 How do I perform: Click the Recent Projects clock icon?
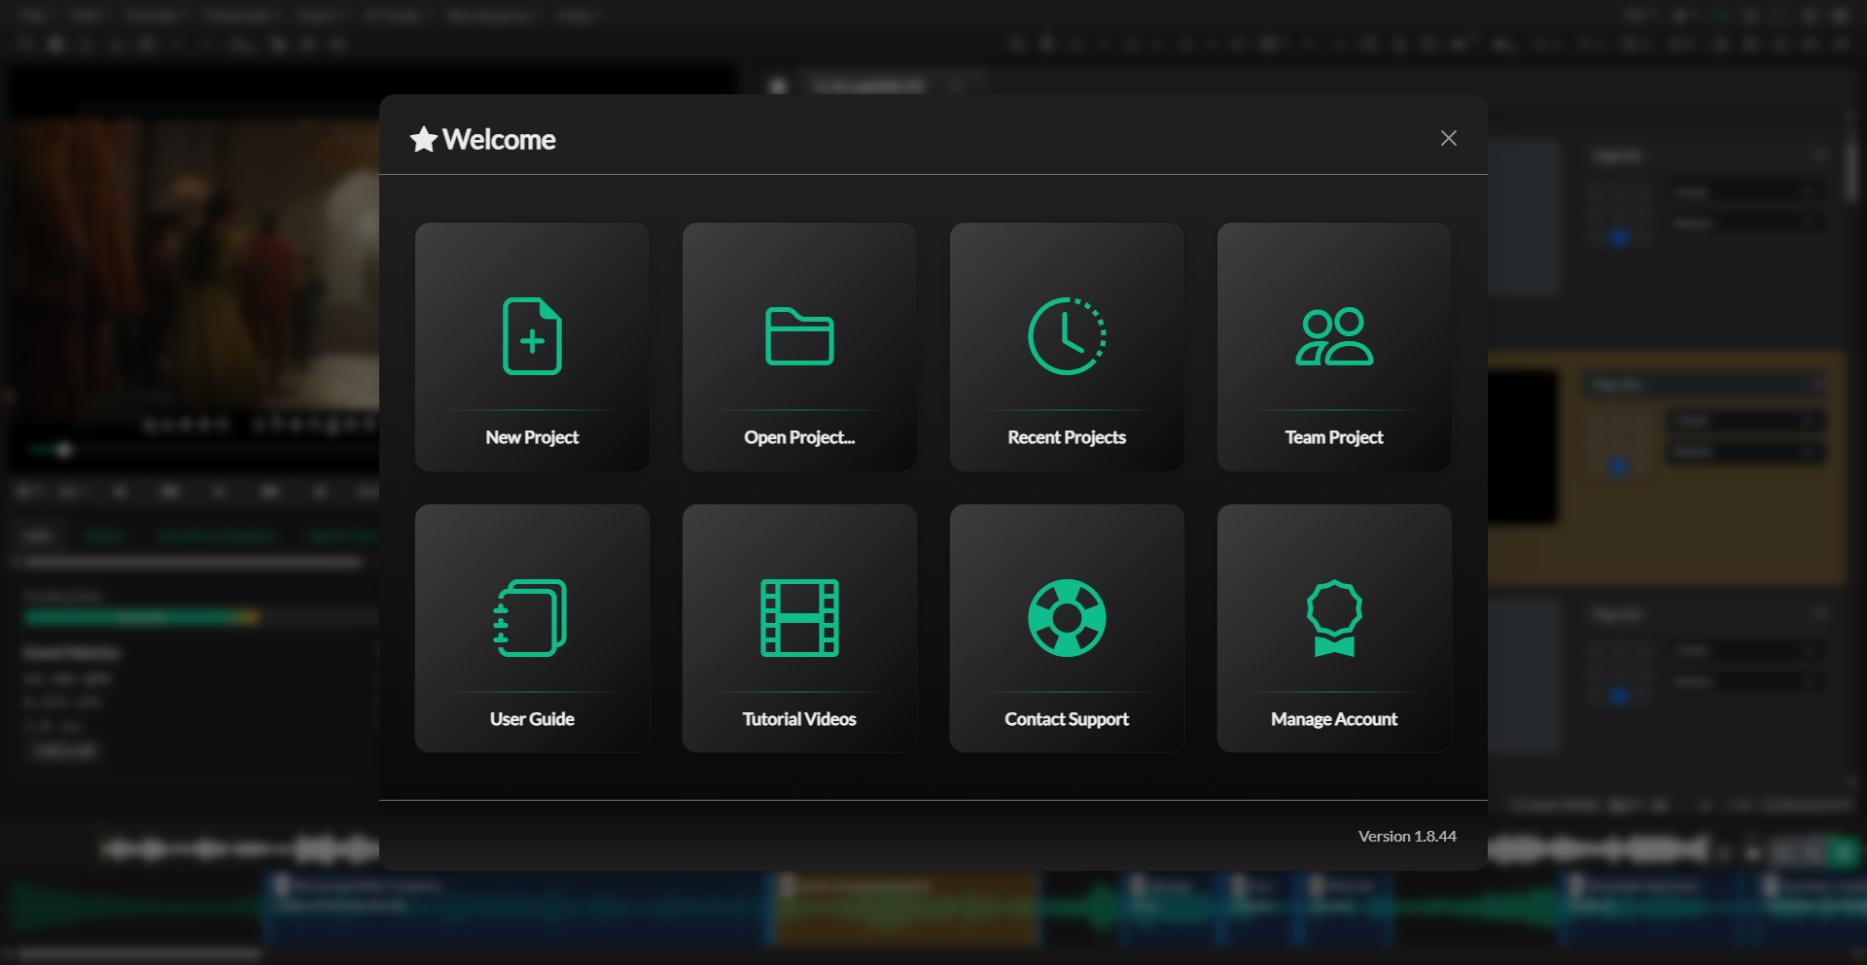[1067, 336]
